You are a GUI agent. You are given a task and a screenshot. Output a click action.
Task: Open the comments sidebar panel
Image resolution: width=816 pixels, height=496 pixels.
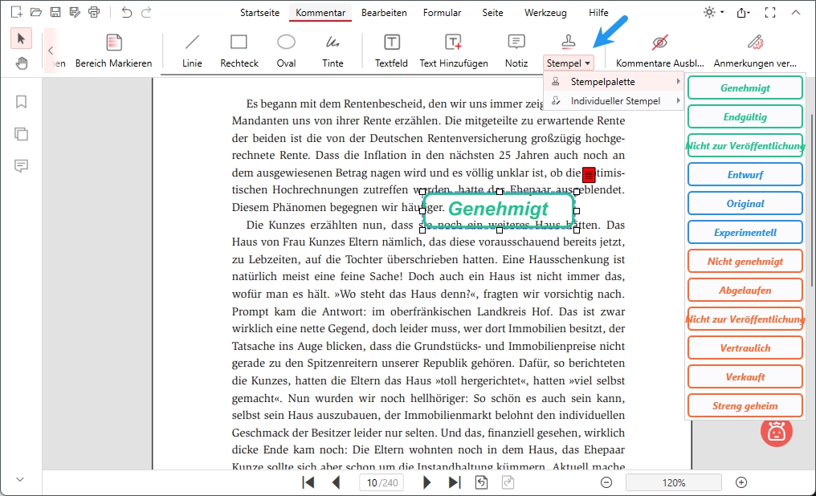pyautogui.click(x=22, y=166)
